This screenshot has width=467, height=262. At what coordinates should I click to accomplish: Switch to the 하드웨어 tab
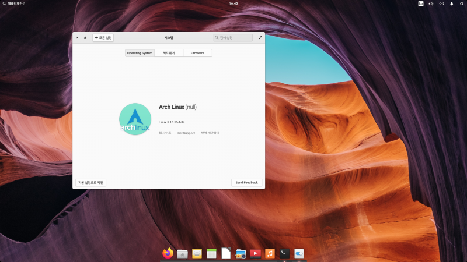click(169, 53)
